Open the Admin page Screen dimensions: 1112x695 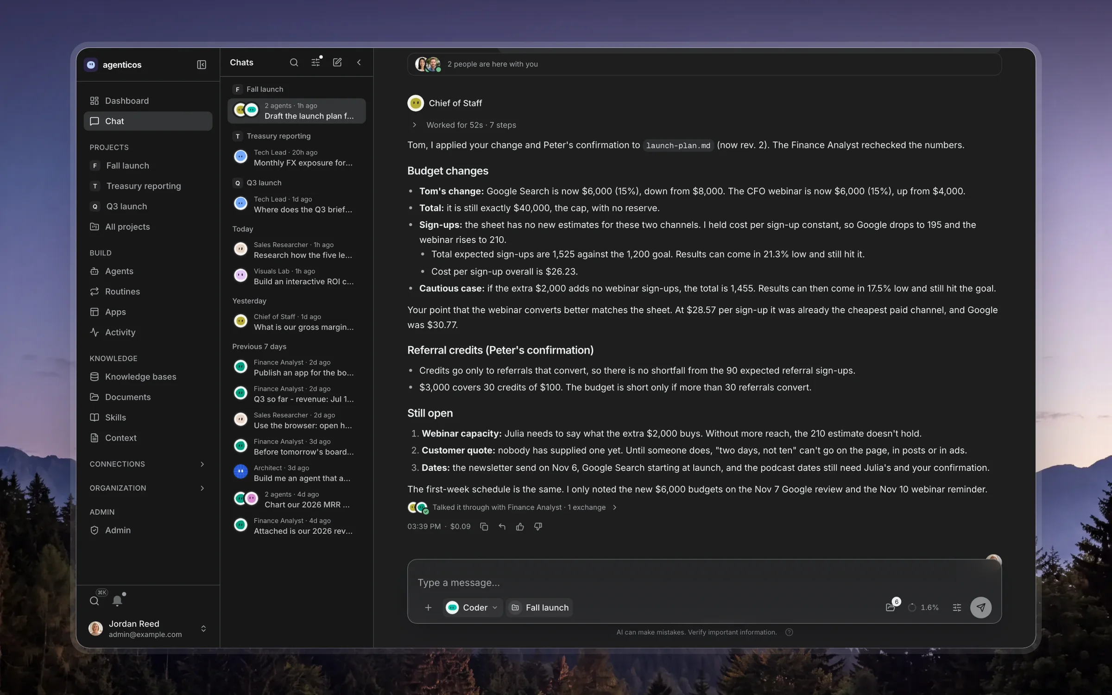pyautogui.click(x=147, y=530)
